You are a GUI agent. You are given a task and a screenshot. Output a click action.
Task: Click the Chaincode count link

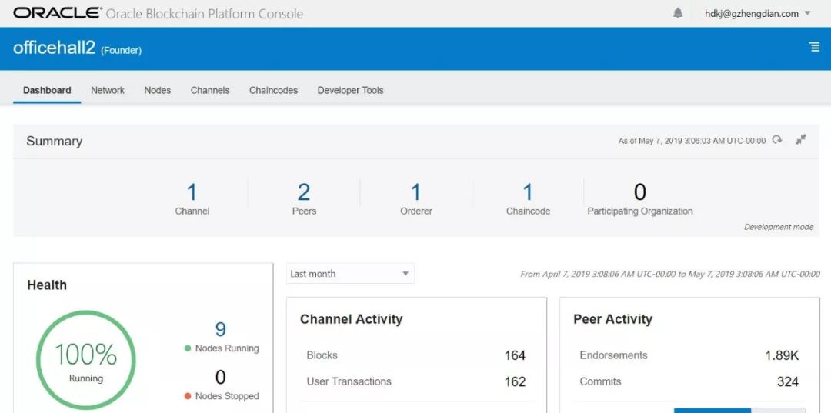tap(528, 192)
